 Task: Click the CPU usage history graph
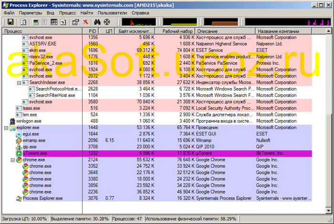(139, 22)
